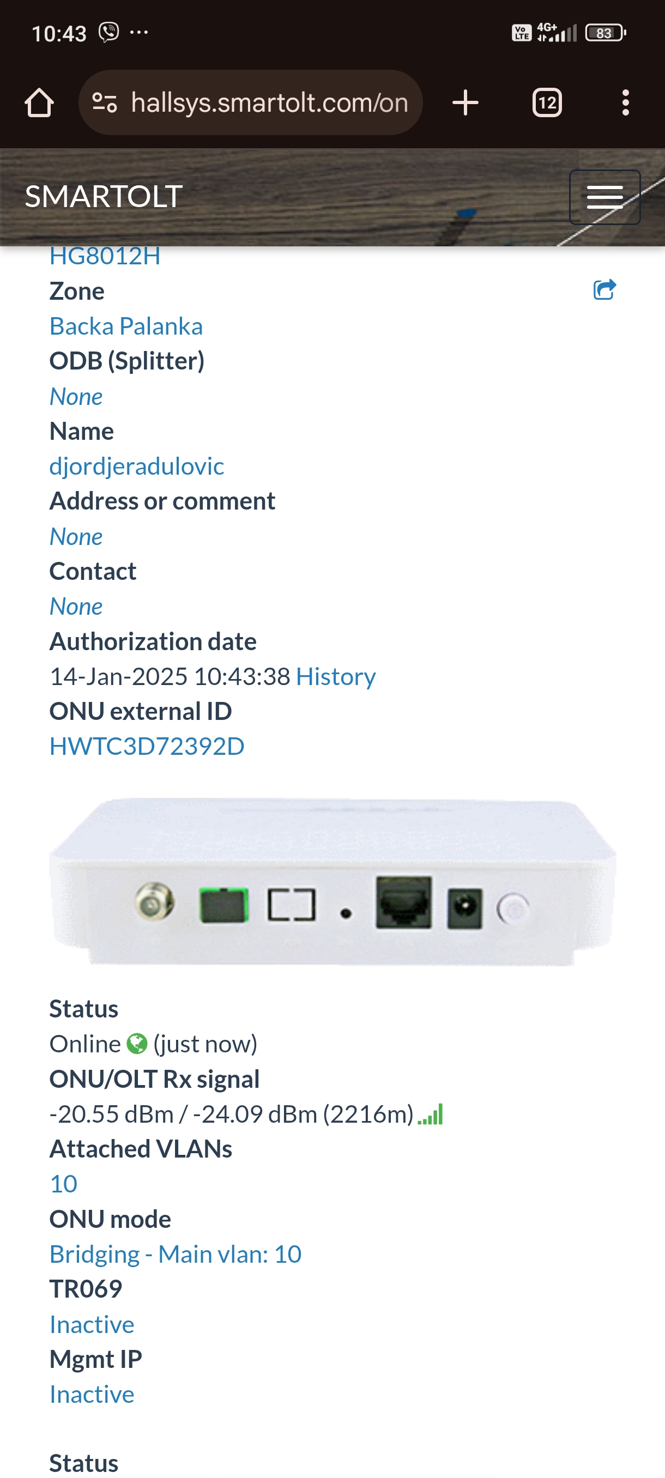Open the browser three-dot menu
Image resolution: width=665 pixels, height=1478 pixels.
point(625,102)
